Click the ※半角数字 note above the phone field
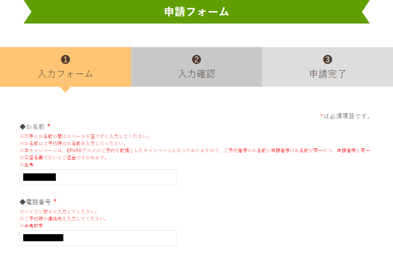This screenshot has width=393, height=253. click(31, 225)
